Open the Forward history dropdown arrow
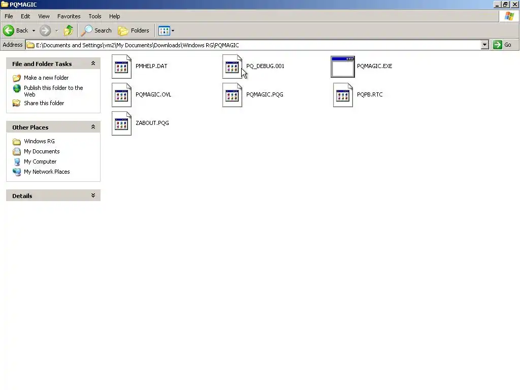 tap(57, 30)
